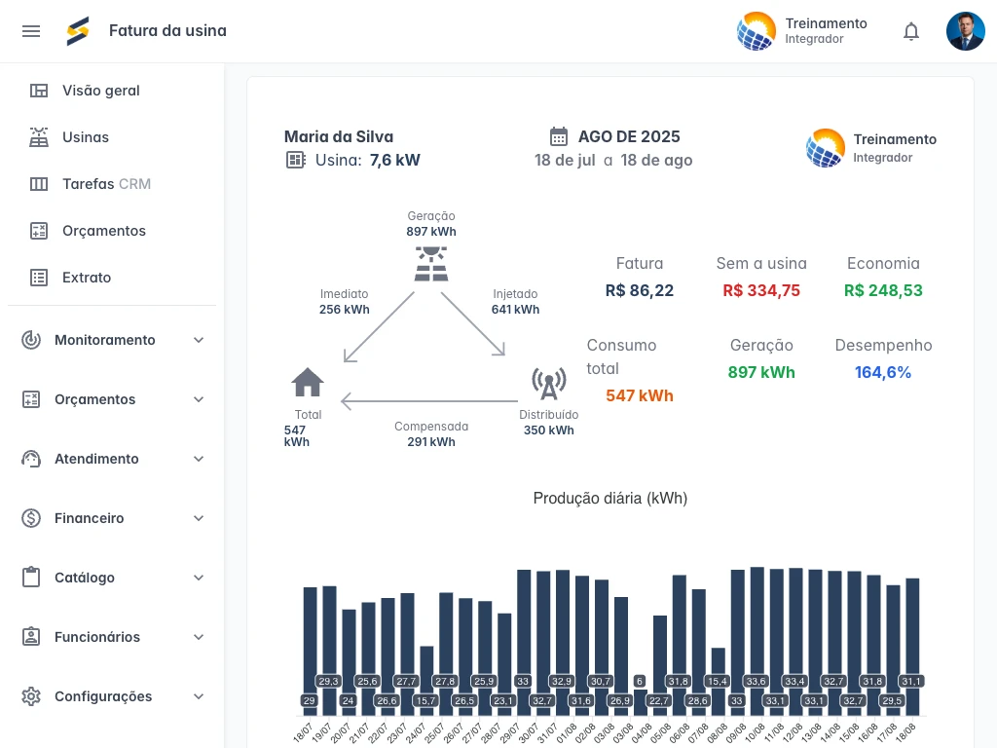The height and width of the screenshot is (748, 997).
Task: Expand the Catálogo section
Action: pos(199,578)
